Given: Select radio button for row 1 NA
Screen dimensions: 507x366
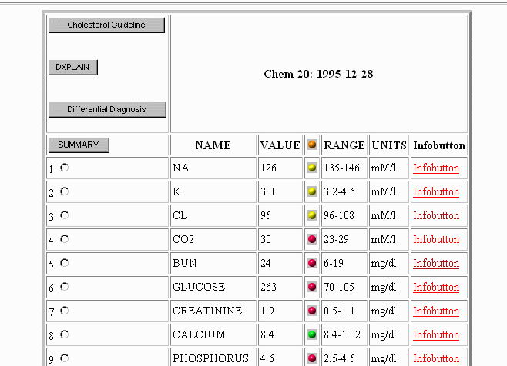Looking at the screenshot, I should [64, 168].
